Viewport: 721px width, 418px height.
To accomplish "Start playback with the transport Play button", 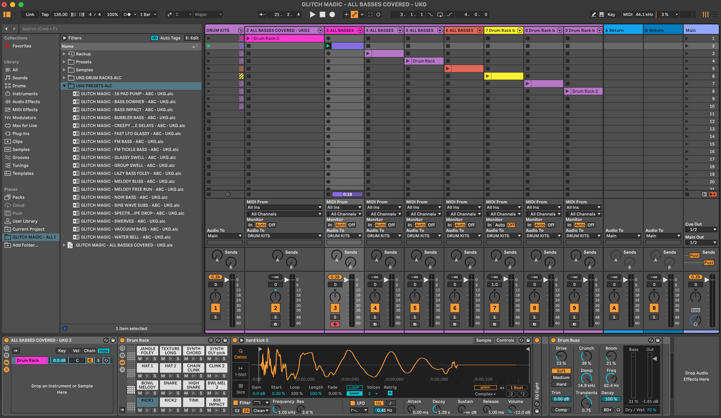I will [312, 14].
